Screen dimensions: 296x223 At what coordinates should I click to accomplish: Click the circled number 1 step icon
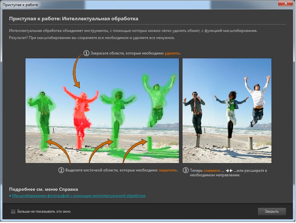[86, 53]
